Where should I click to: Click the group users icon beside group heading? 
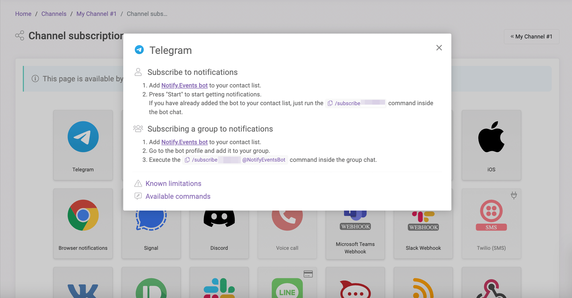click(x=138, y=128)
